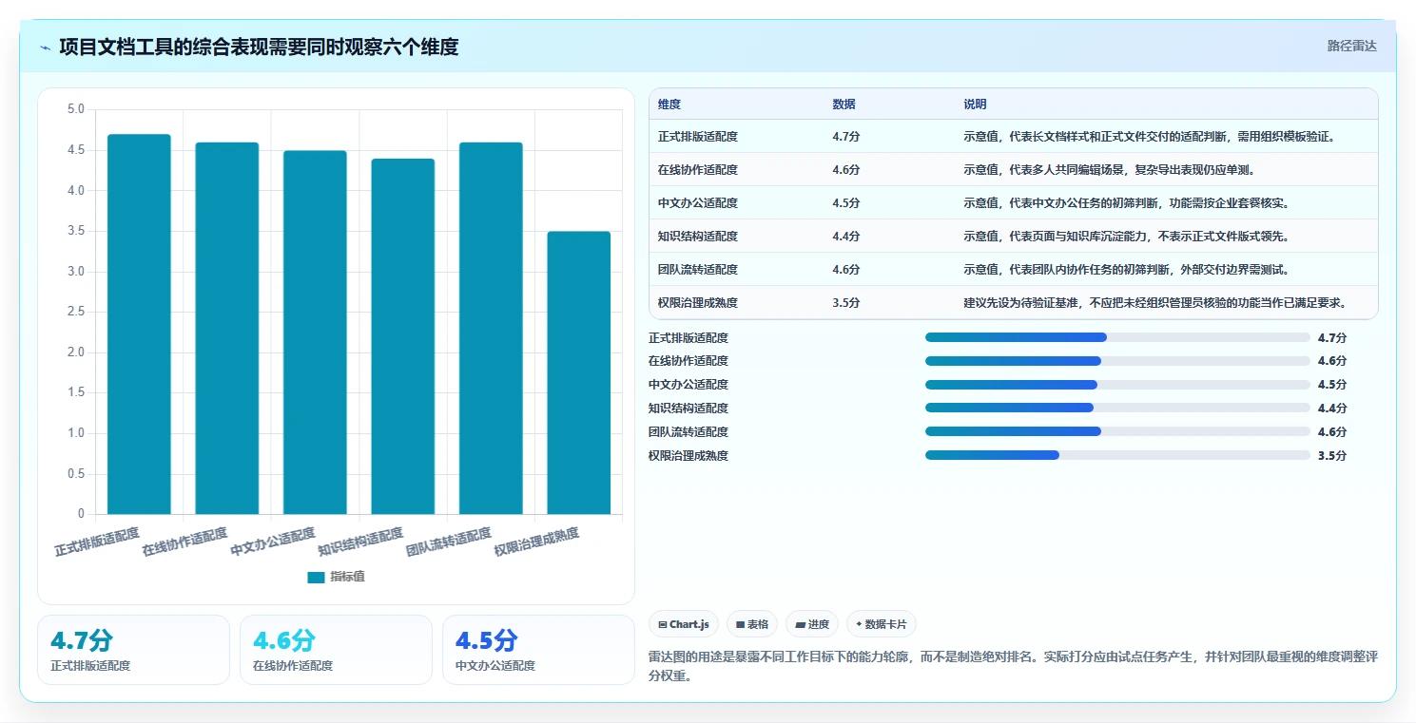Open the 4.7分 正式排版适配度 data card
Screen dimensions: 1416x723
pyautogui.click(x=134, y=650)
